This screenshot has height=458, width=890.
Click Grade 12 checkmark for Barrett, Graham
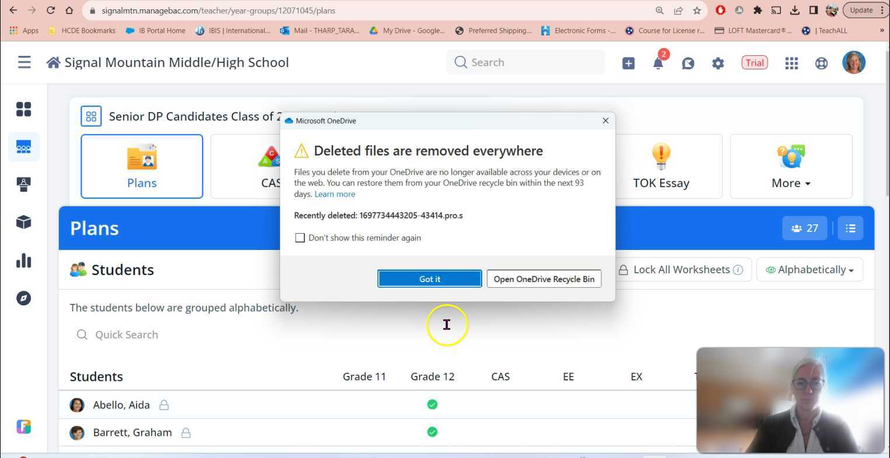click(x=432, y=432)
